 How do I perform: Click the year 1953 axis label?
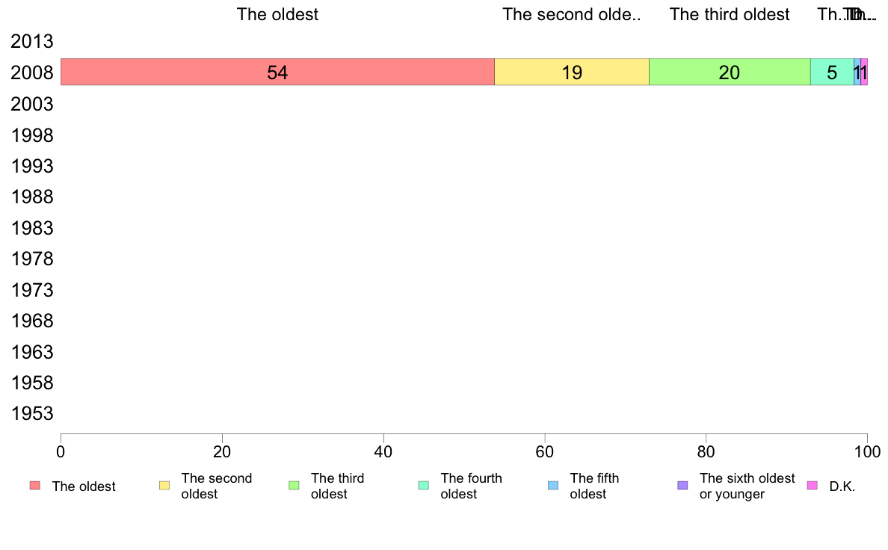31,413
